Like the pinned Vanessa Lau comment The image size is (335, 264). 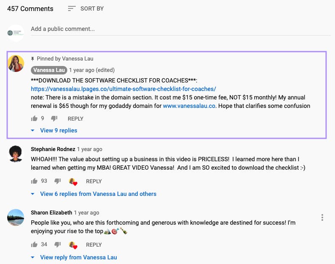pyautogui.click(x=34, y=118)
